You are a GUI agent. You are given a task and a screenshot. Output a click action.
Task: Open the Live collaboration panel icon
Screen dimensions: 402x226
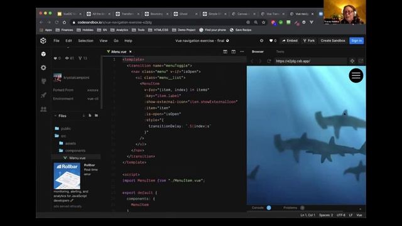point(43,109)
